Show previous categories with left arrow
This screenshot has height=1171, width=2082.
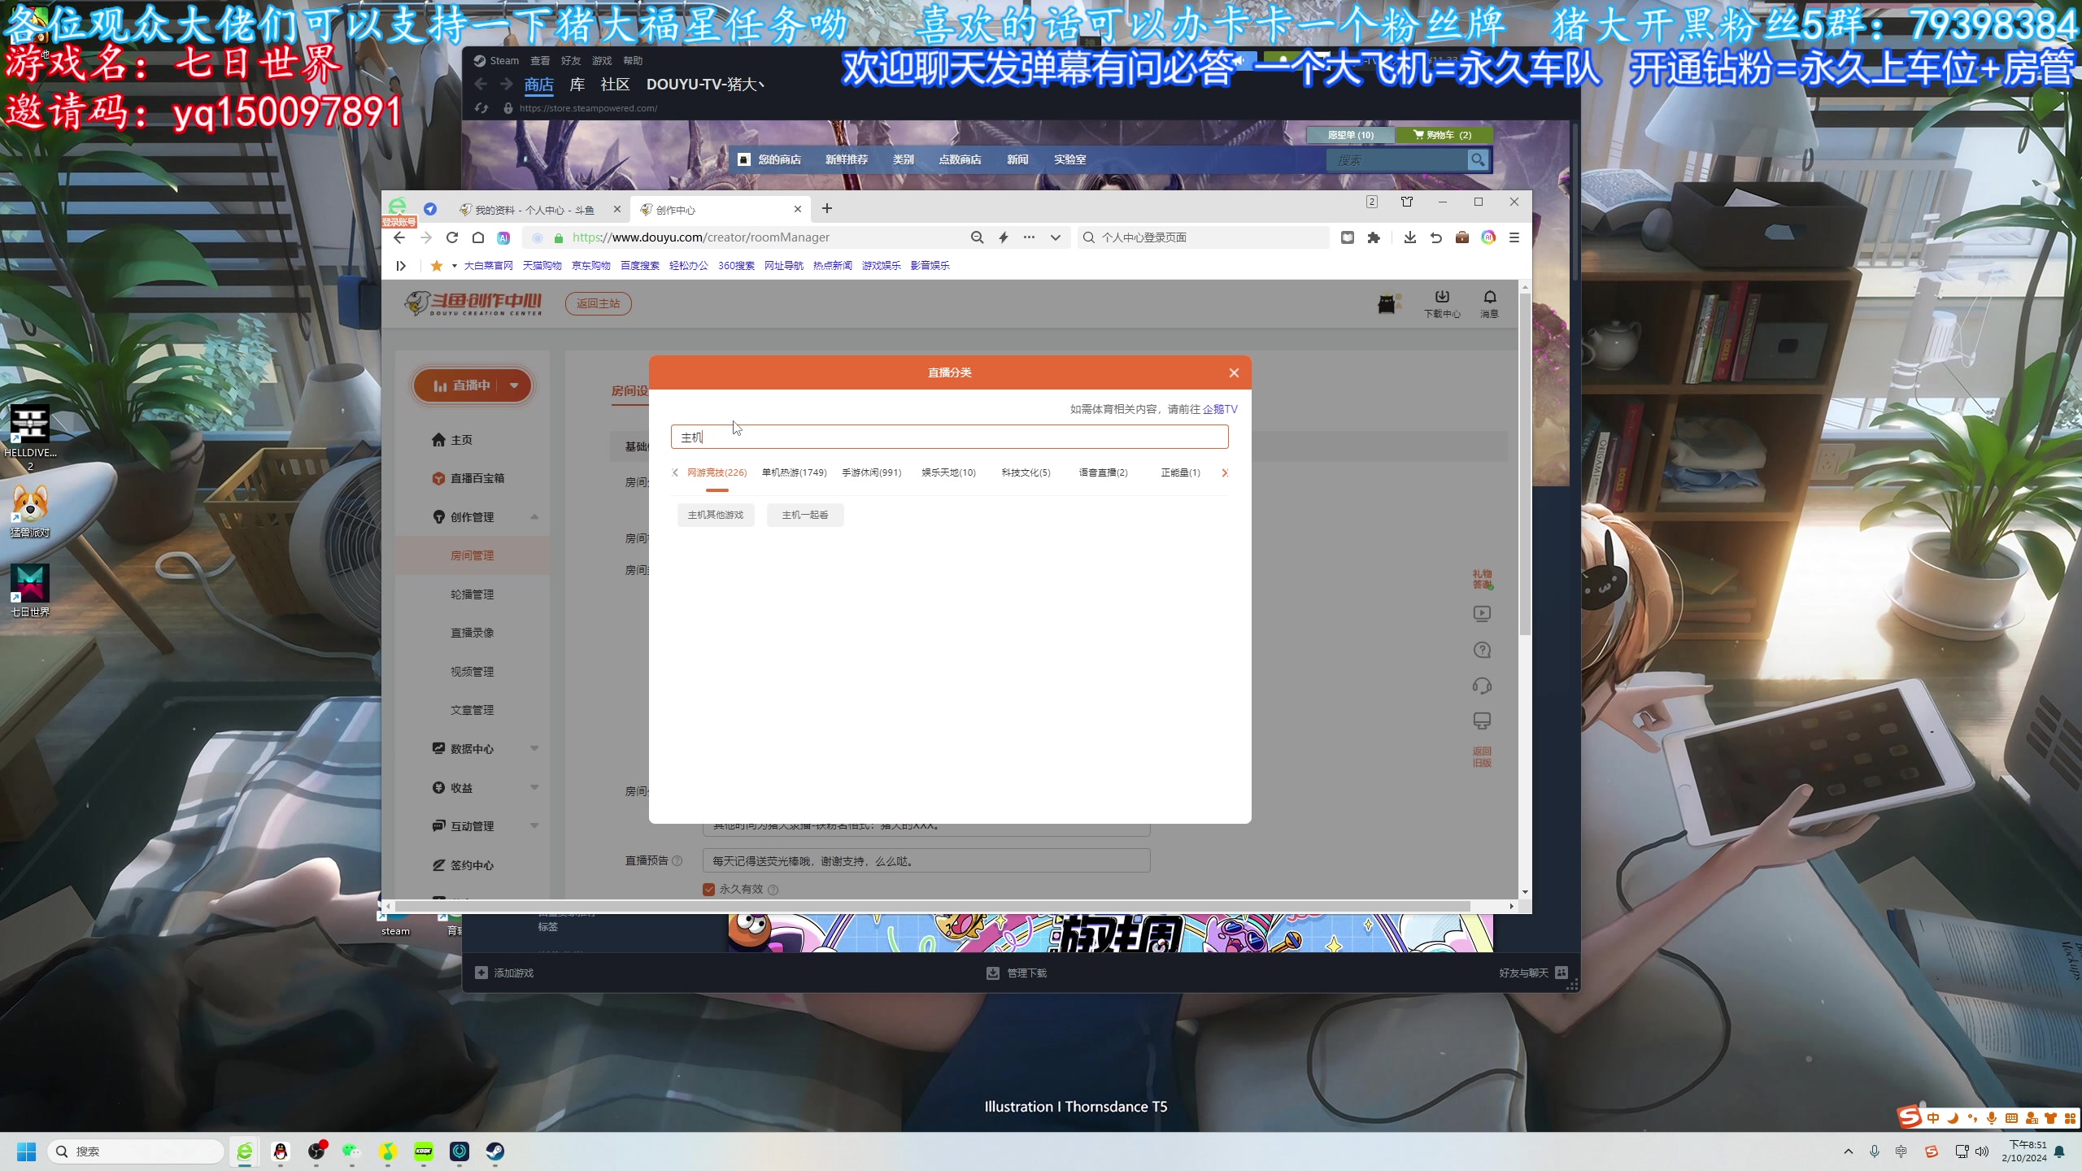click(x=675, y=472)
